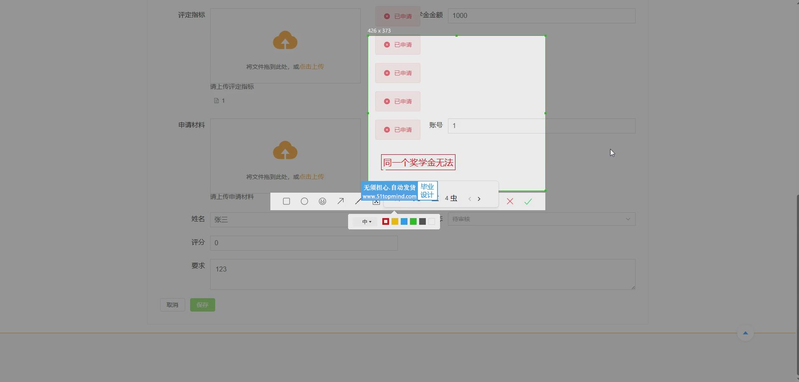Cancel the screenshot with the red X
Image resolution: width=799 pixels, height=382 pixels.
click(x=510, y=201)
